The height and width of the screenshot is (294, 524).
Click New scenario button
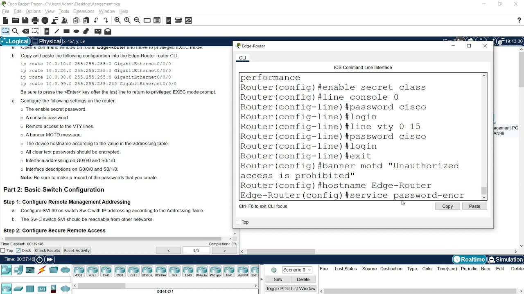click(x=278, y=279)
